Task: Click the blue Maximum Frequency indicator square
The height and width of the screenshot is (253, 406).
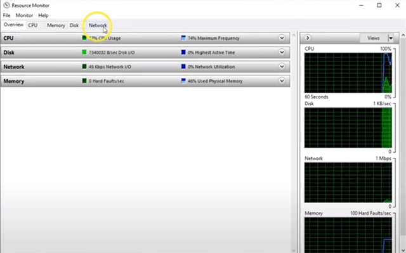Action: [183, 38]
